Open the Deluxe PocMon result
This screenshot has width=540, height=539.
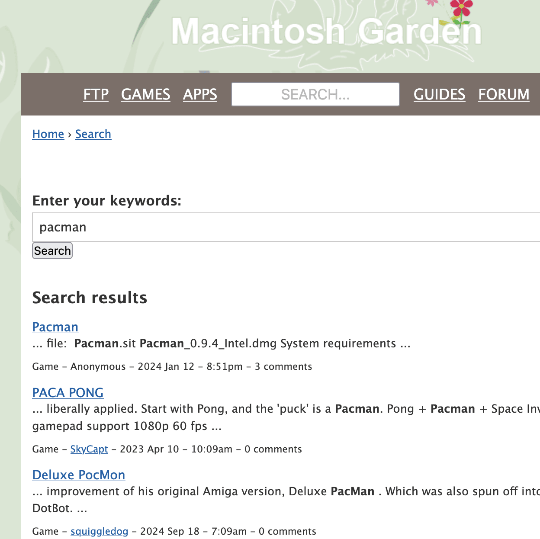click(79, 475)
